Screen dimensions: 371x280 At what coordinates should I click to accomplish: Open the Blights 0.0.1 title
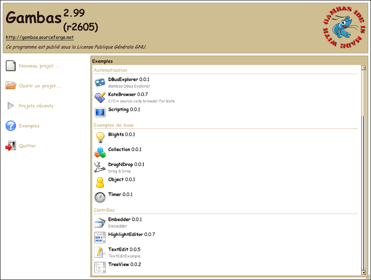pos(122,134)
